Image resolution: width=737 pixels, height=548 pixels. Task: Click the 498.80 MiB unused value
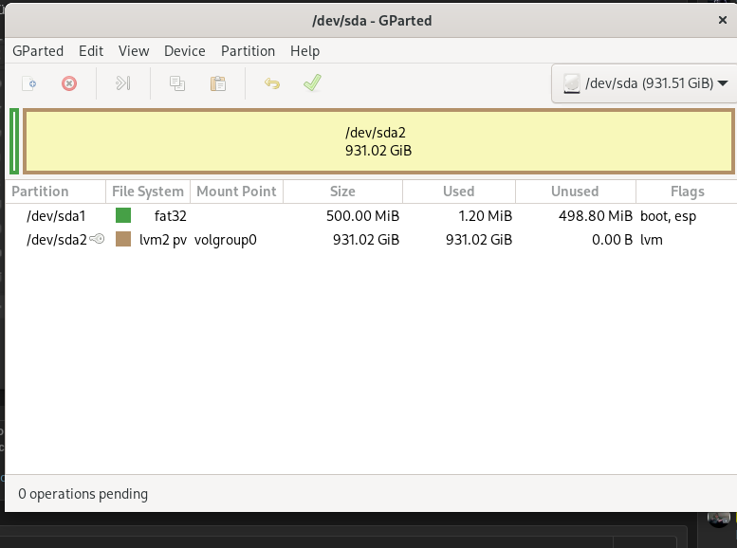point(596,216)
